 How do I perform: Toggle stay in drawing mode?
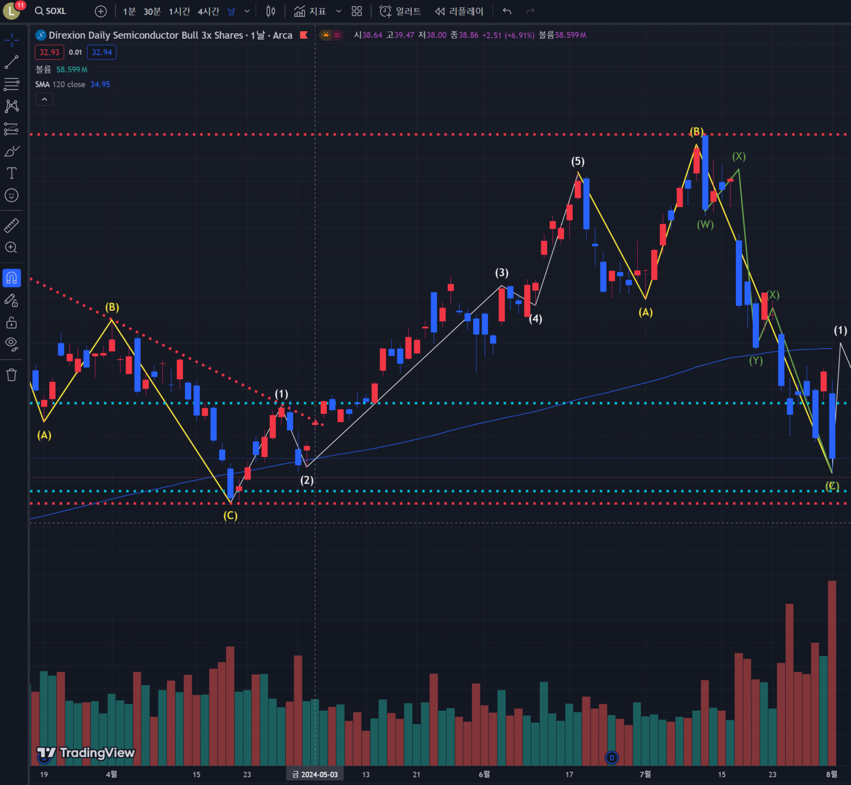(12, 300)
